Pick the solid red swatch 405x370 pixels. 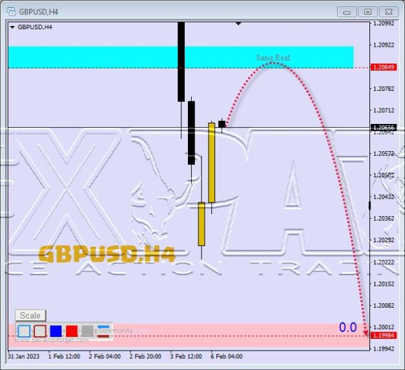coord(71,331)
